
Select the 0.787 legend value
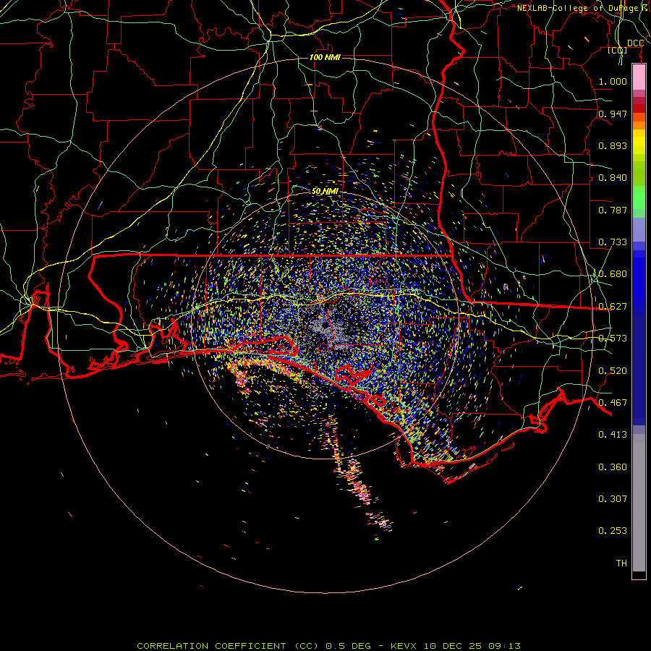613,210
